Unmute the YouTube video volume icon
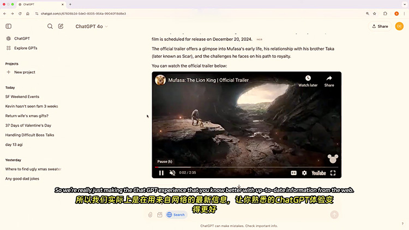Screen dimensions: 409x230 tap(172, 173)
